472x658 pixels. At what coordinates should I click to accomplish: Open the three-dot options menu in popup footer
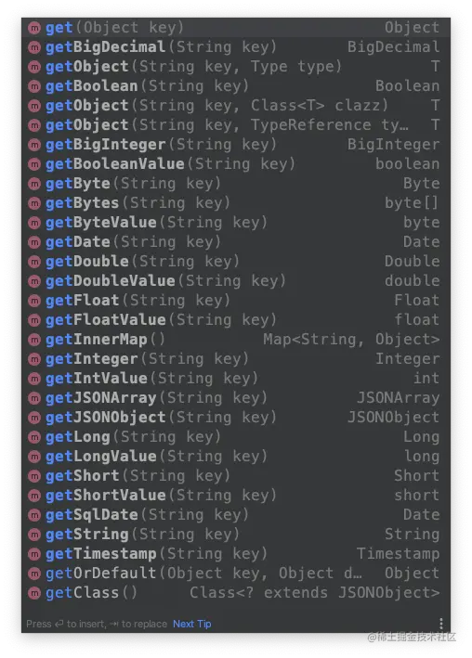coord(440,624)
